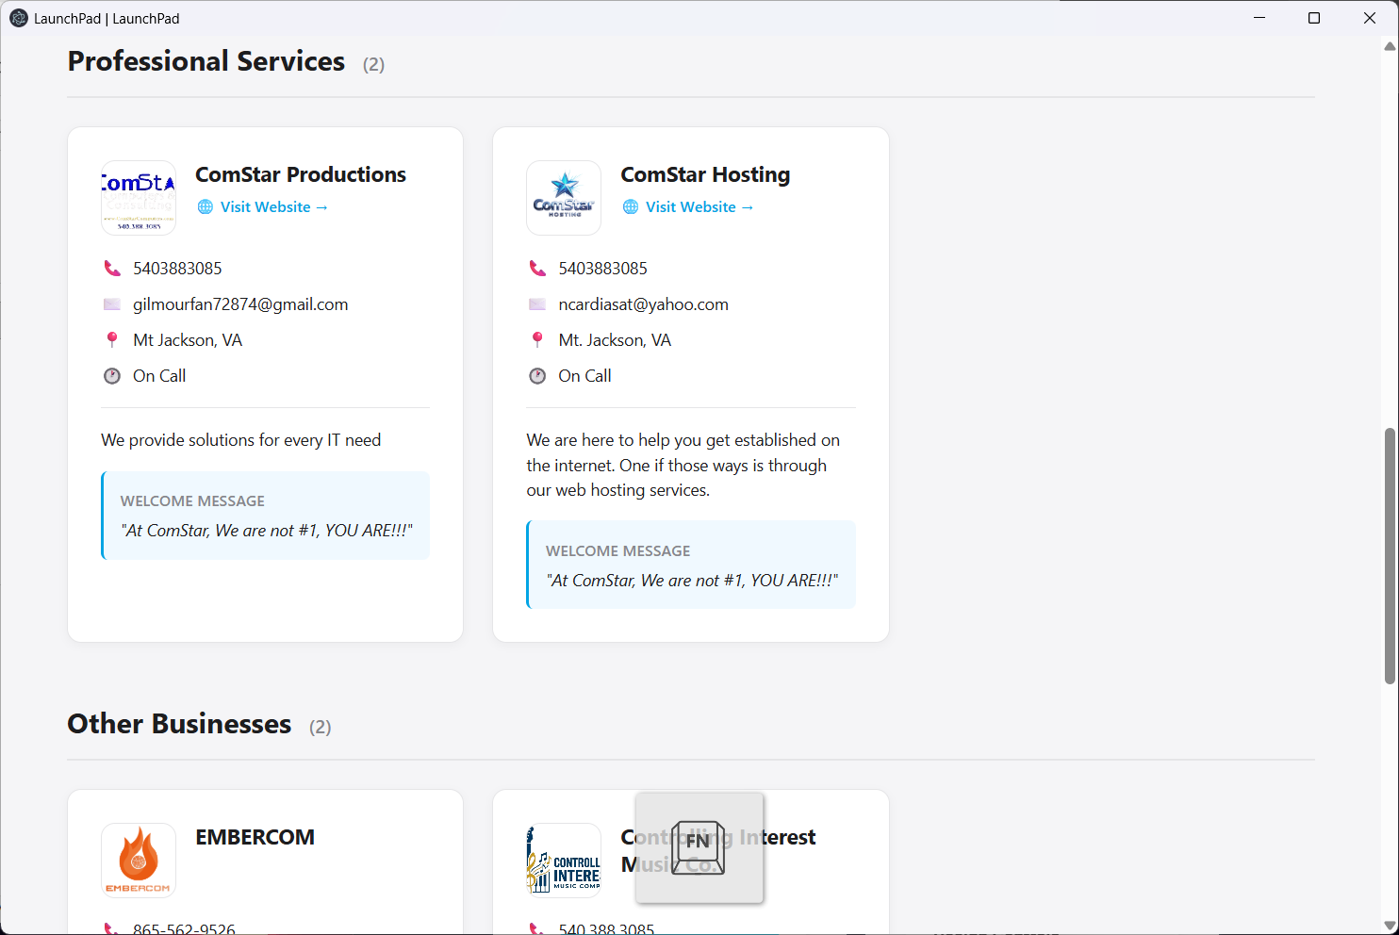Click the location pin icon for ComStar Hosting

[x=537, y=339]
